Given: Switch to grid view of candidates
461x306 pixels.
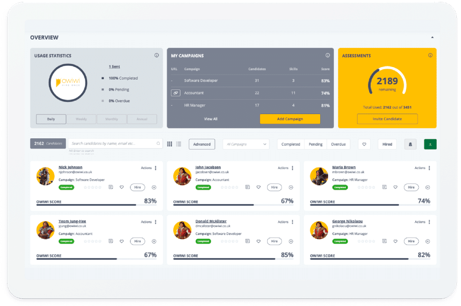Looking at the screenshot, I should pos(170,144).
